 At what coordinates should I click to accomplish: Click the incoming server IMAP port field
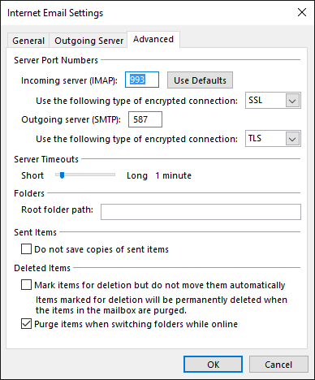pos(142,80)
